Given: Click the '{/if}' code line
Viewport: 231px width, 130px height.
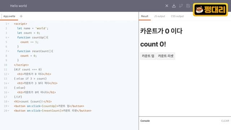Looking at the screenshot, I should pyautogui.click(x=18, y=97).
